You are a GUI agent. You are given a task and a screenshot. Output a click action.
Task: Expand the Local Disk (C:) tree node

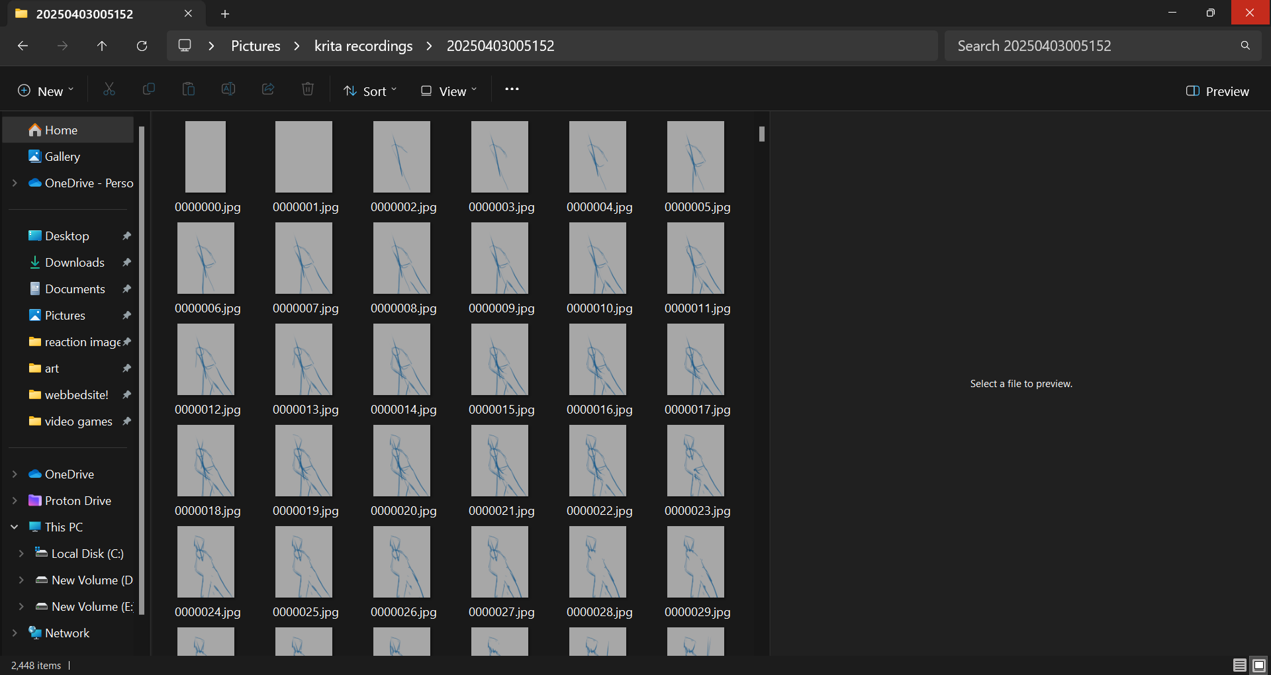[x=21, y=553]
